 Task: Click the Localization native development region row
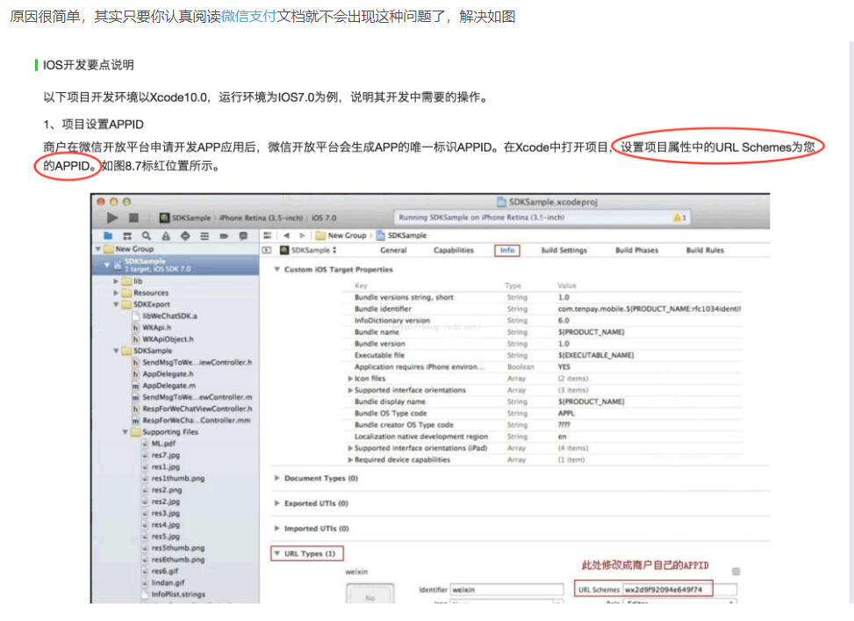(542, 437)
